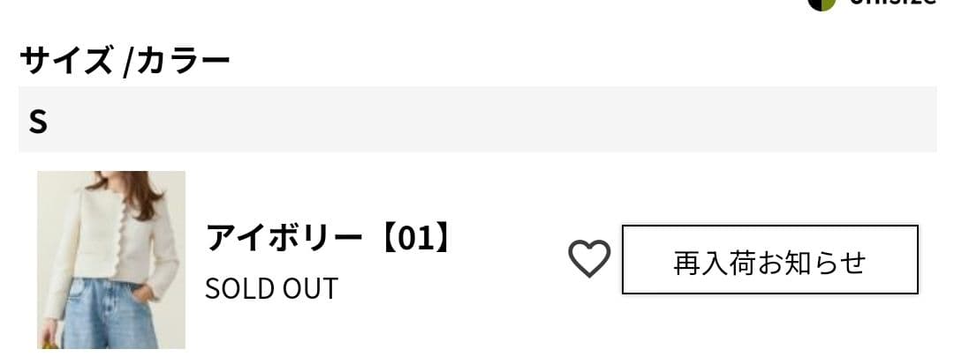Select ivory color option 01
This screenshot has height=364, width=954.
[x=329, y=237]
